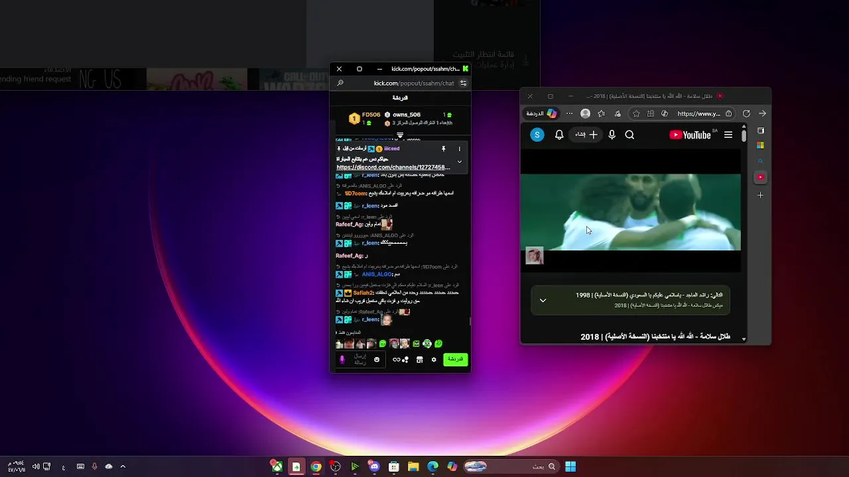Open the emoji picker in Kick chat

click(x=377, y=360)
